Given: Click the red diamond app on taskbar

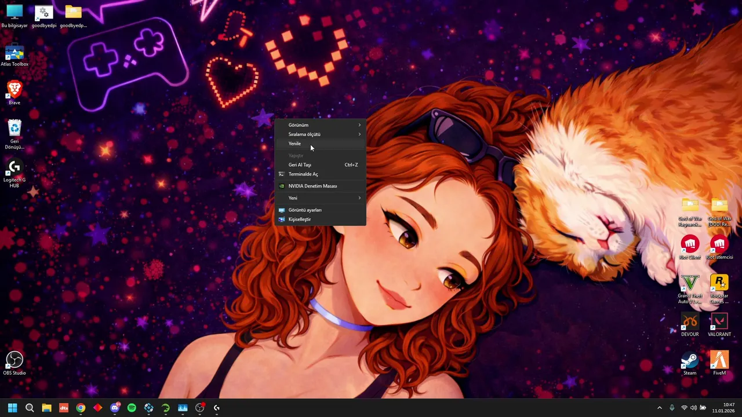Looking at the screenshot, I should 97,408.
